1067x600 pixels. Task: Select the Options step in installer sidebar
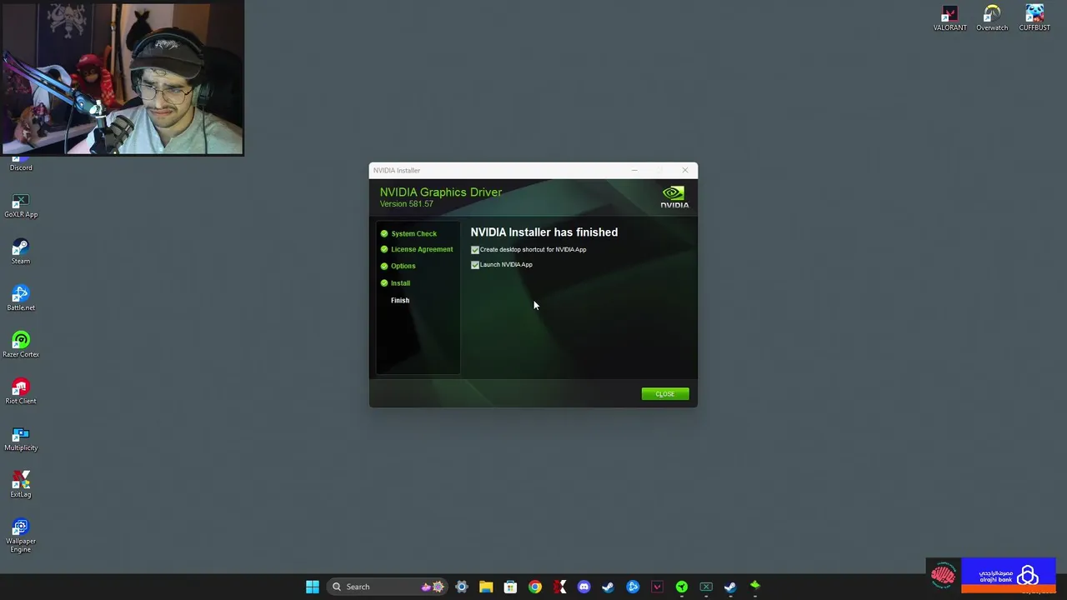[x=403, y=267]
